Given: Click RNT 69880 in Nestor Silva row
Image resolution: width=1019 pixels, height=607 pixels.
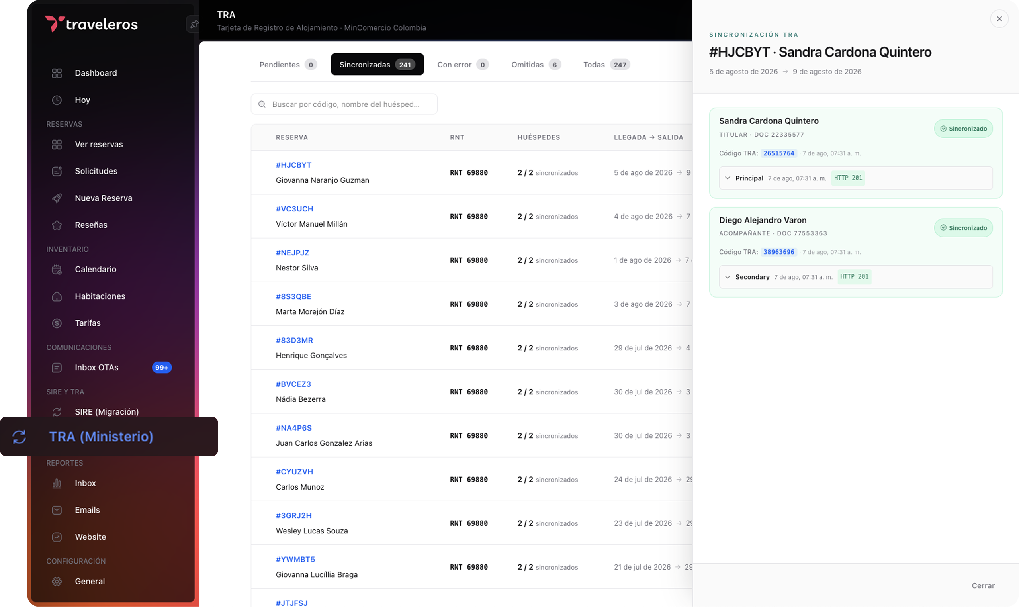Looking at the screenshot, I should coord(469,260).
